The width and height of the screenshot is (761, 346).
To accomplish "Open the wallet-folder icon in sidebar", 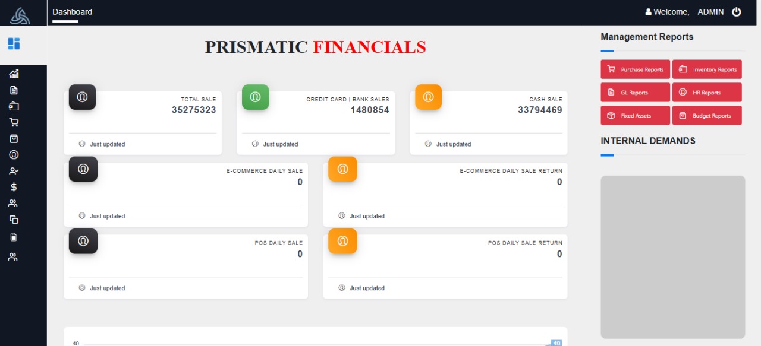I will coord(14,106).
